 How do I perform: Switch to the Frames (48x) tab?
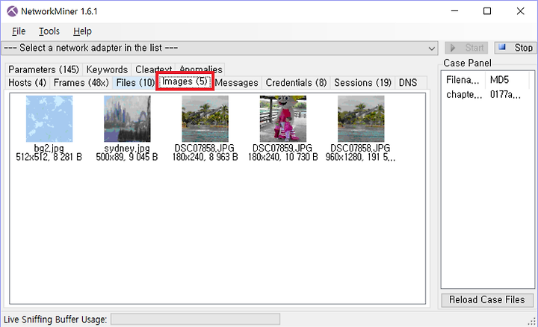(81, 83)
